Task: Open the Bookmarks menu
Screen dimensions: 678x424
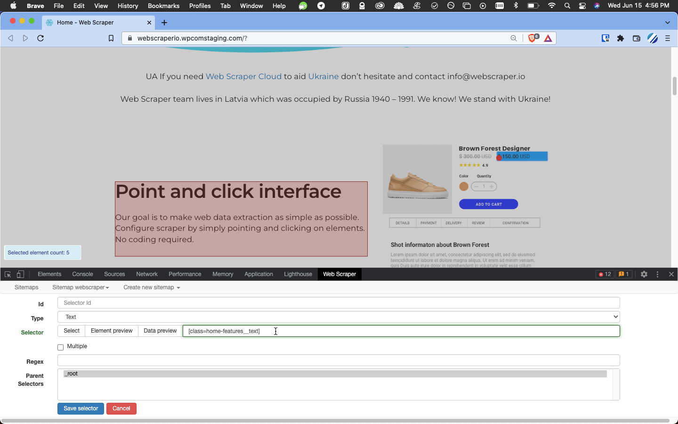Action: pyautogui.click(x=163, y=6)
